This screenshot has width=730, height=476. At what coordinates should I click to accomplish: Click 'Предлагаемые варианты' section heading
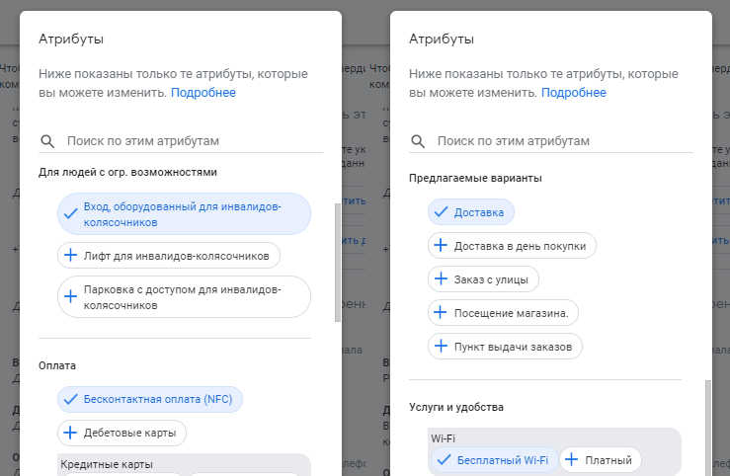click(475, 178)
